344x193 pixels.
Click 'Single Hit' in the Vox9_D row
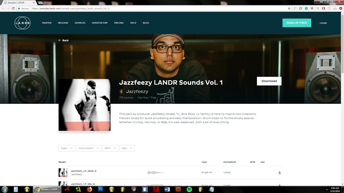pyautogui.click(x=207, y=172)
